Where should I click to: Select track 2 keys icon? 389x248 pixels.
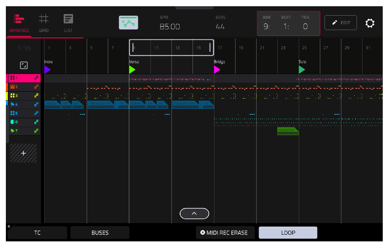click(12, 87)
